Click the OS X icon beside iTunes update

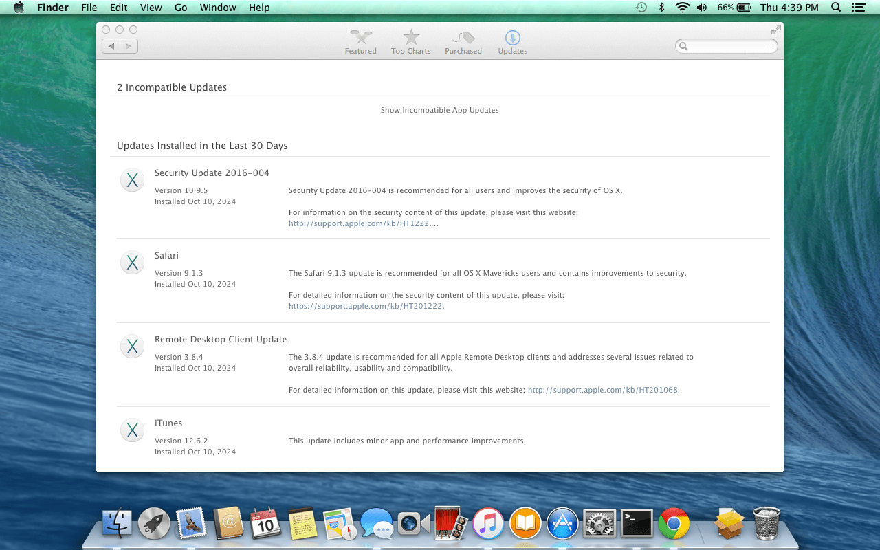point(133,430)
